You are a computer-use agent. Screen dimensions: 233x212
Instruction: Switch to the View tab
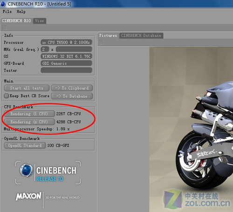click(x=40, y=21)
